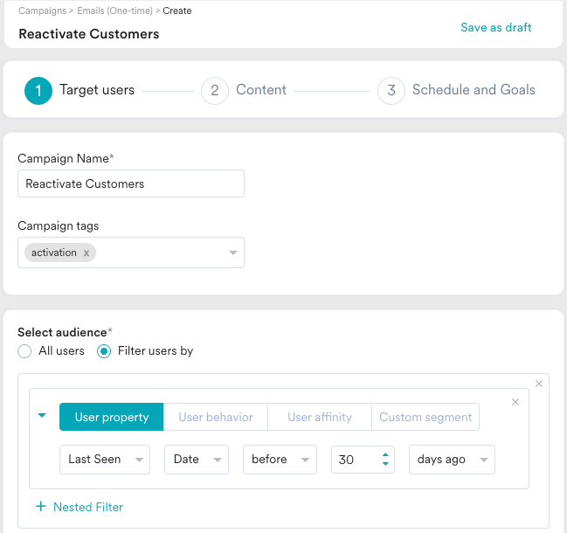Open the Campaign tags dropdown

232,253
